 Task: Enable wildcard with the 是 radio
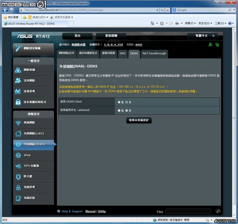pos(119,111)
